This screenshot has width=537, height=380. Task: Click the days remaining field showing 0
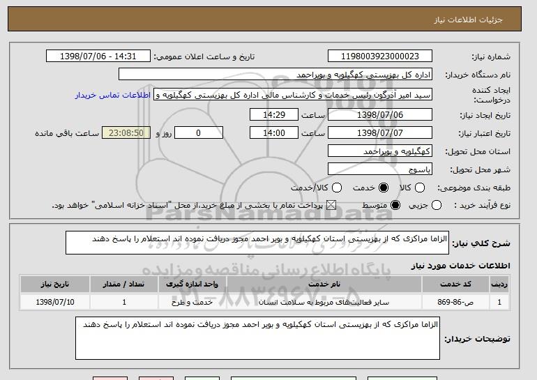coord(199,133)
